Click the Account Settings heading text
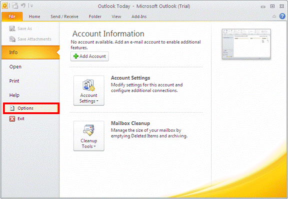 point(130,78)
